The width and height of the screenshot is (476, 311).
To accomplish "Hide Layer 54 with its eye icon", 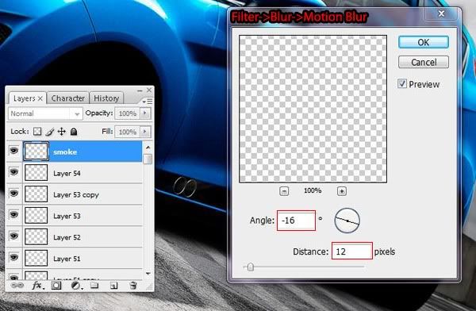I will tap(13, 172).
